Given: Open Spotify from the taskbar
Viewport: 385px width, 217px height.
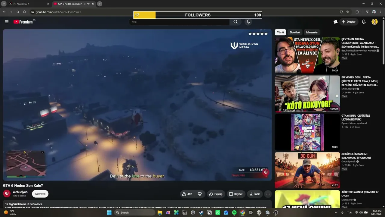Looking at the screenshot, I should [x=234, y=212].
